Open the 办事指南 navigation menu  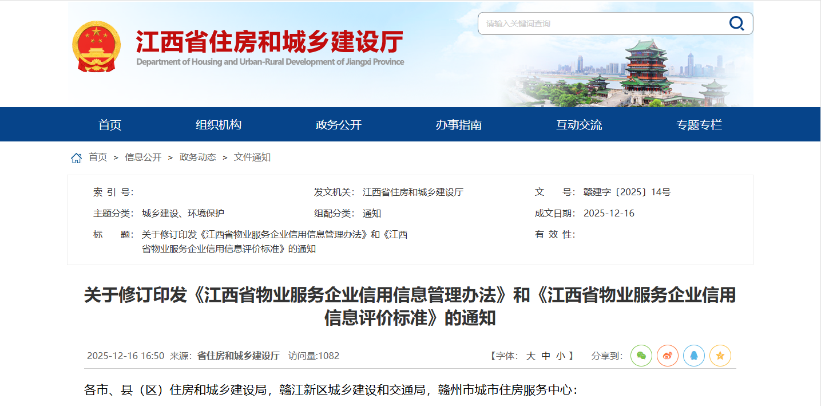(459, 125)
